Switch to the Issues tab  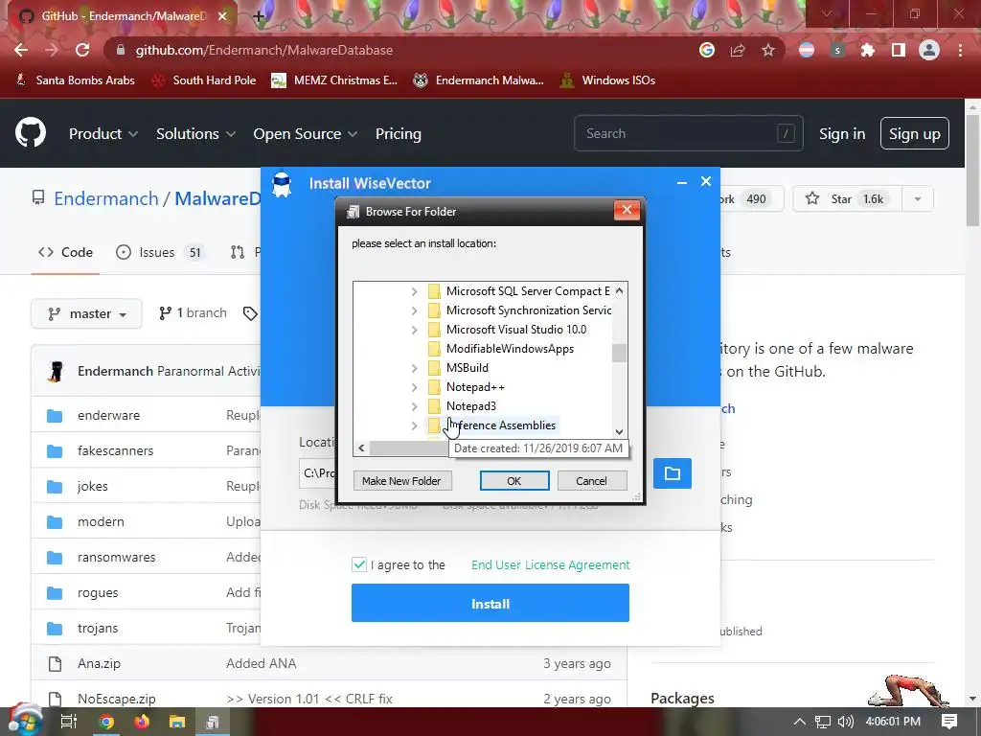click(160, 252)
